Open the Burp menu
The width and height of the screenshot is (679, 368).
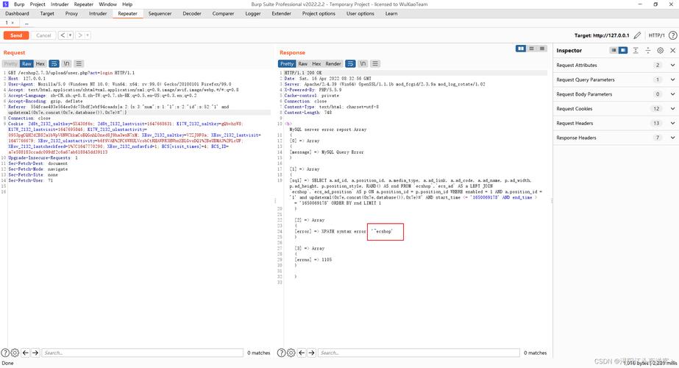point(19,4)
